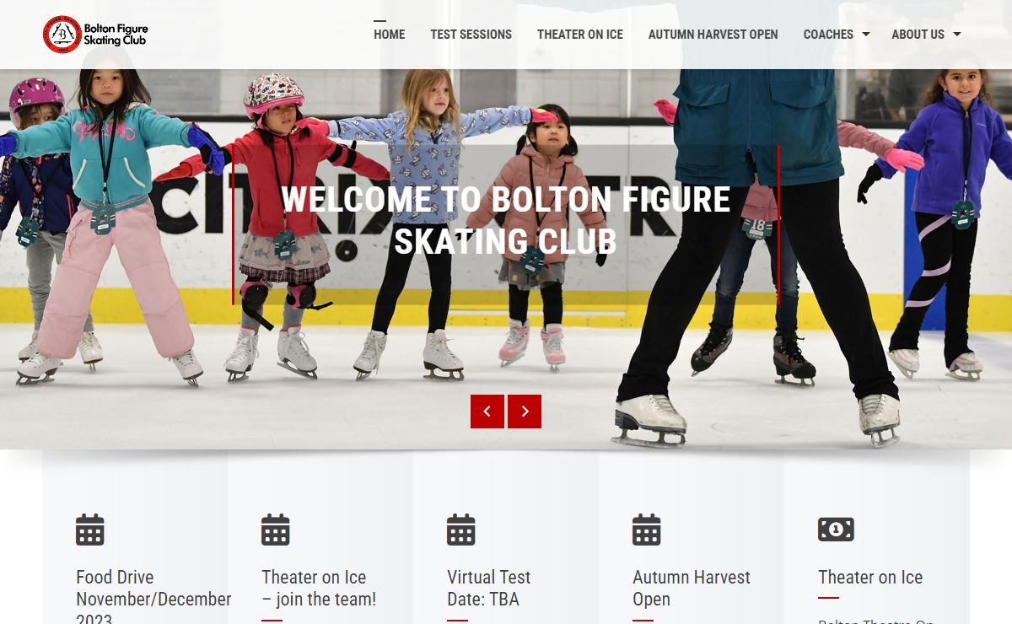
Task: Advance to next slide with right arrow
Action: 525,412
